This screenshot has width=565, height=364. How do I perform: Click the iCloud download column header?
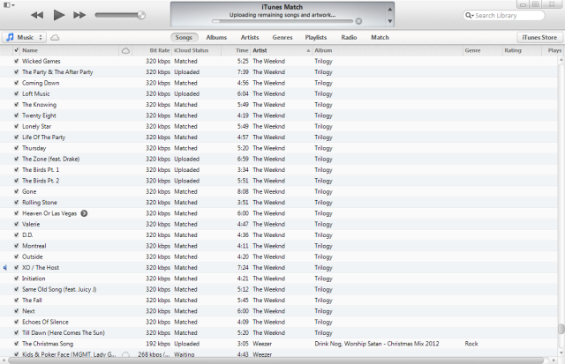pyautogui.click(x=125, y=51)
